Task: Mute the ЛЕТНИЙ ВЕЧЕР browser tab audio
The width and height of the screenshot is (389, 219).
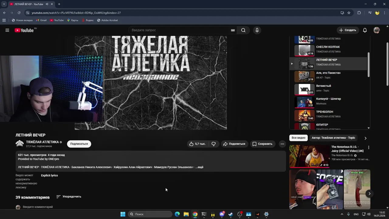Action: point(47,4)
